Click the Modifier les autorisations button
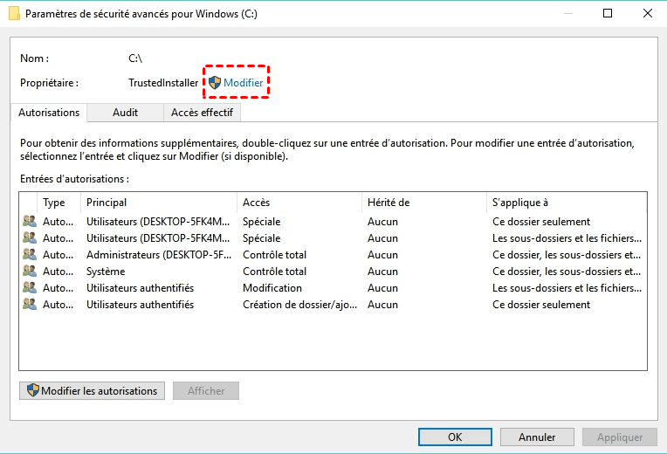This screenshot has width=667, height=454. point(93,390)
